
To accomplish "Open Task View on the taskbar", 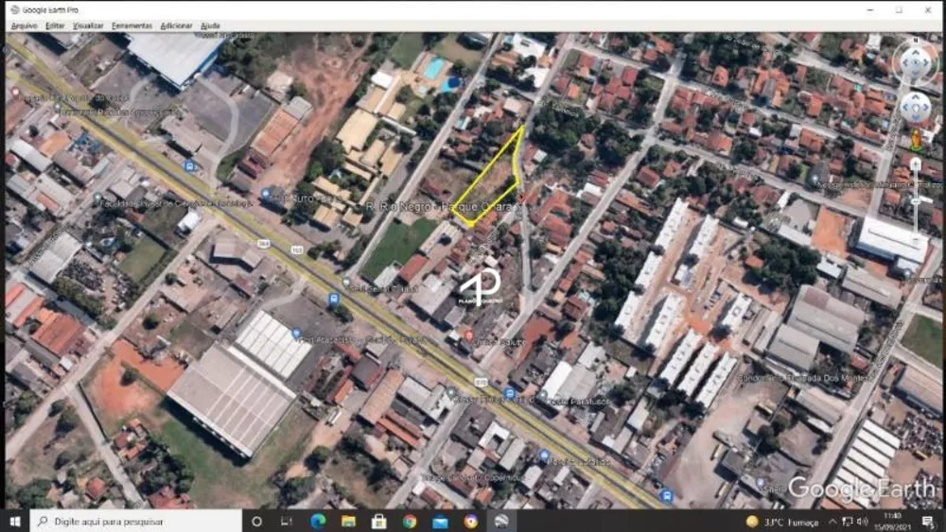I will click(287, 522).
